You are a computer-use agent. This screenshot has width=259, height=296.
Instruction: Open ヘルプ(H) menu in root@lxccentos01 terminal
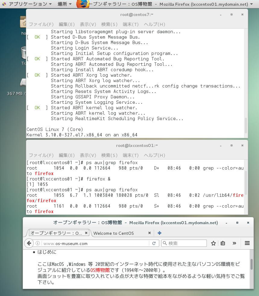(154, 155)
